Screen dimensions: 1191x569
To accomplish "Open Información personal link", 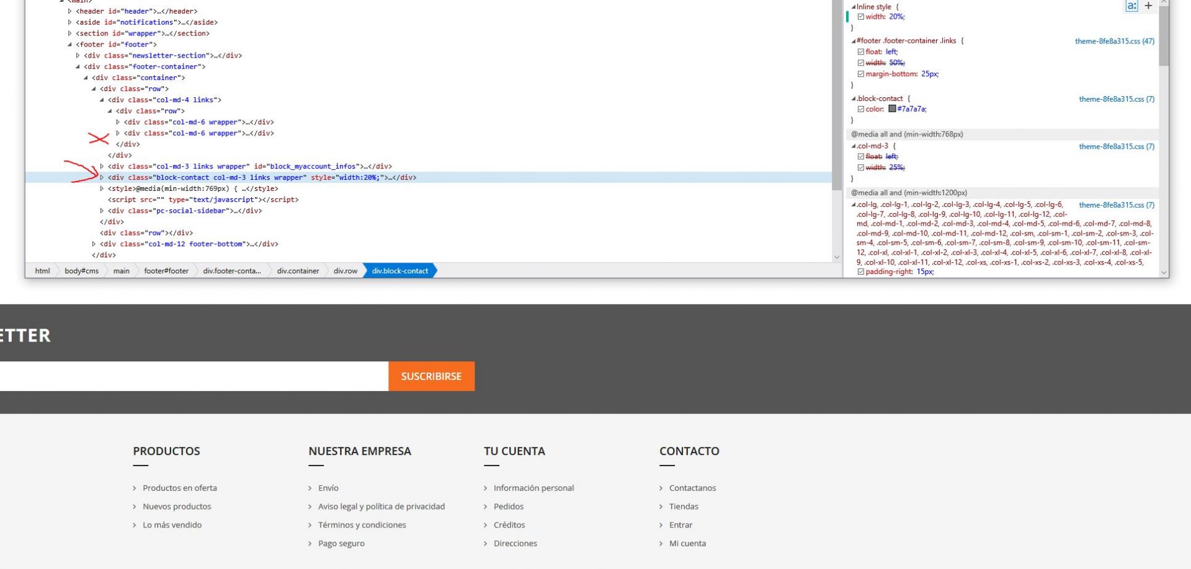I will tap(534, 488).
